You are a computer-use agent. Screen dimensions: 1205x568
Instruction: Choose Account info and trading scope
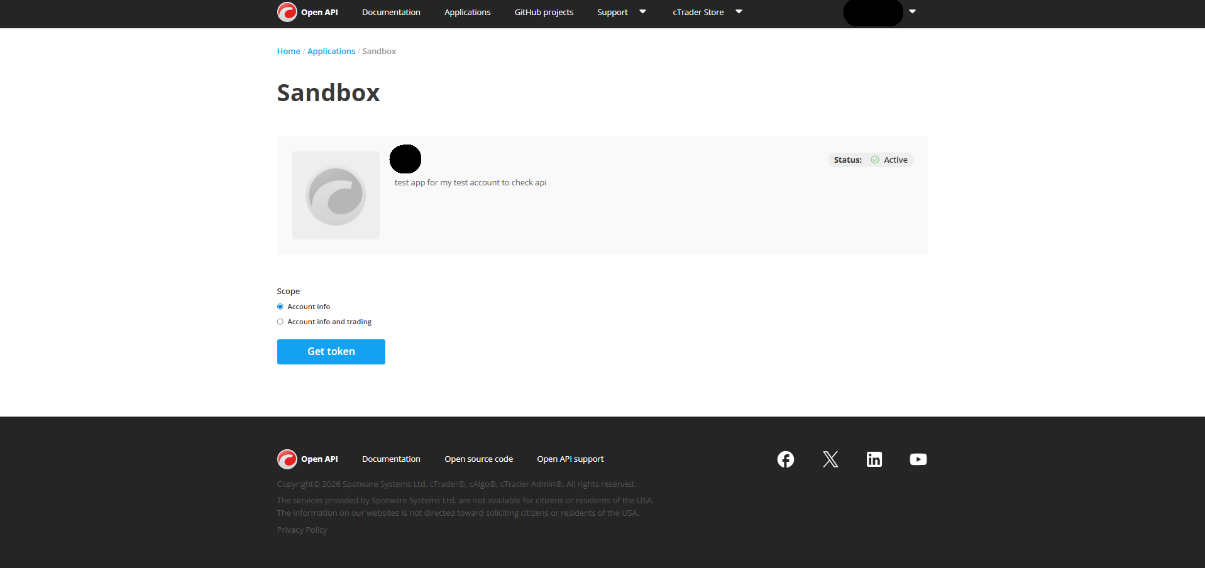[x=280, y=321]
